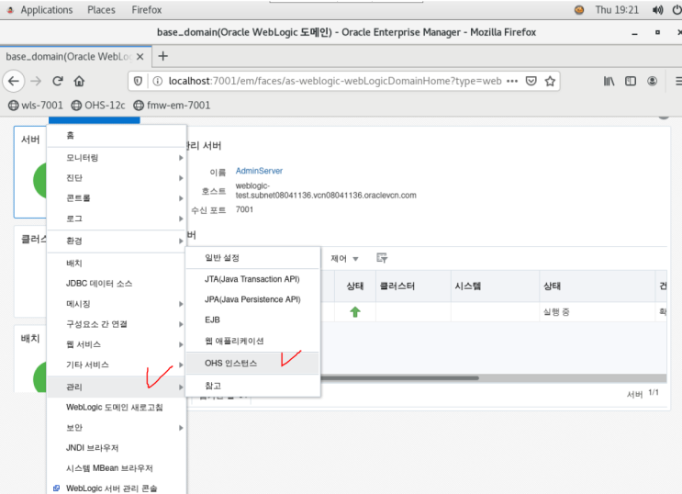The height and width of the screenshot is (494, 682).
Task: Choose OHS 인스턴스 submenu item
Action: (x=252, y=363)
